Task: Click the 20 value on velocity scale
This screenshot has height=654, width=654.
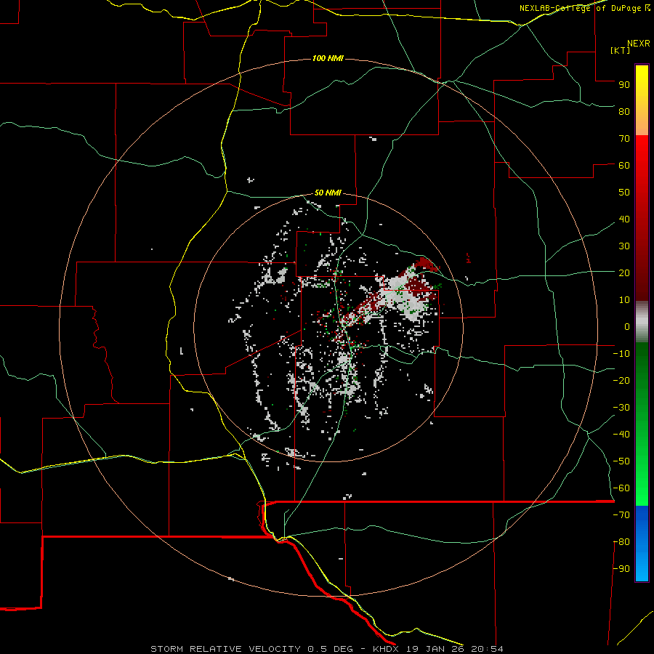Action: coord(624,272)
